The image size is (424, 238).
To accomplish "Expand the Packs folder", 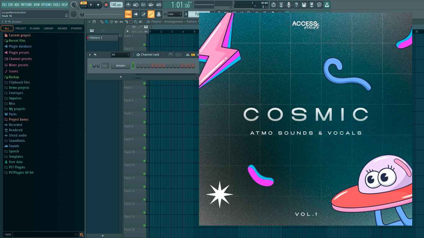I will point(13,114).
